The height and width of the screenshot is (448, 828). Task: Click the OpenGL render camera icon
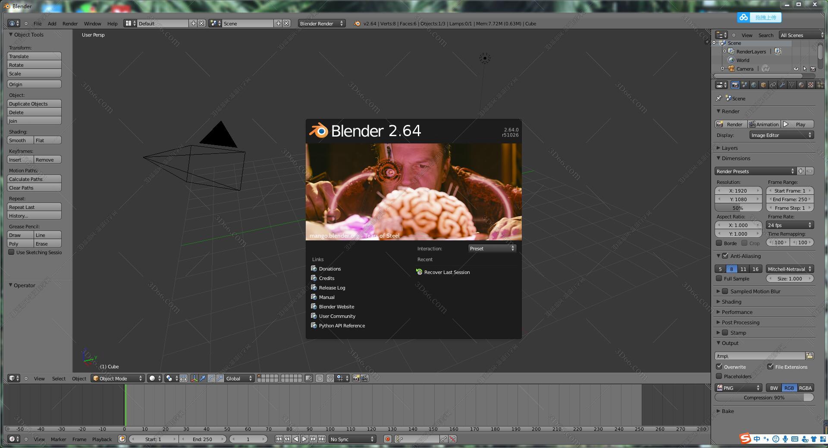pos(356,379)
